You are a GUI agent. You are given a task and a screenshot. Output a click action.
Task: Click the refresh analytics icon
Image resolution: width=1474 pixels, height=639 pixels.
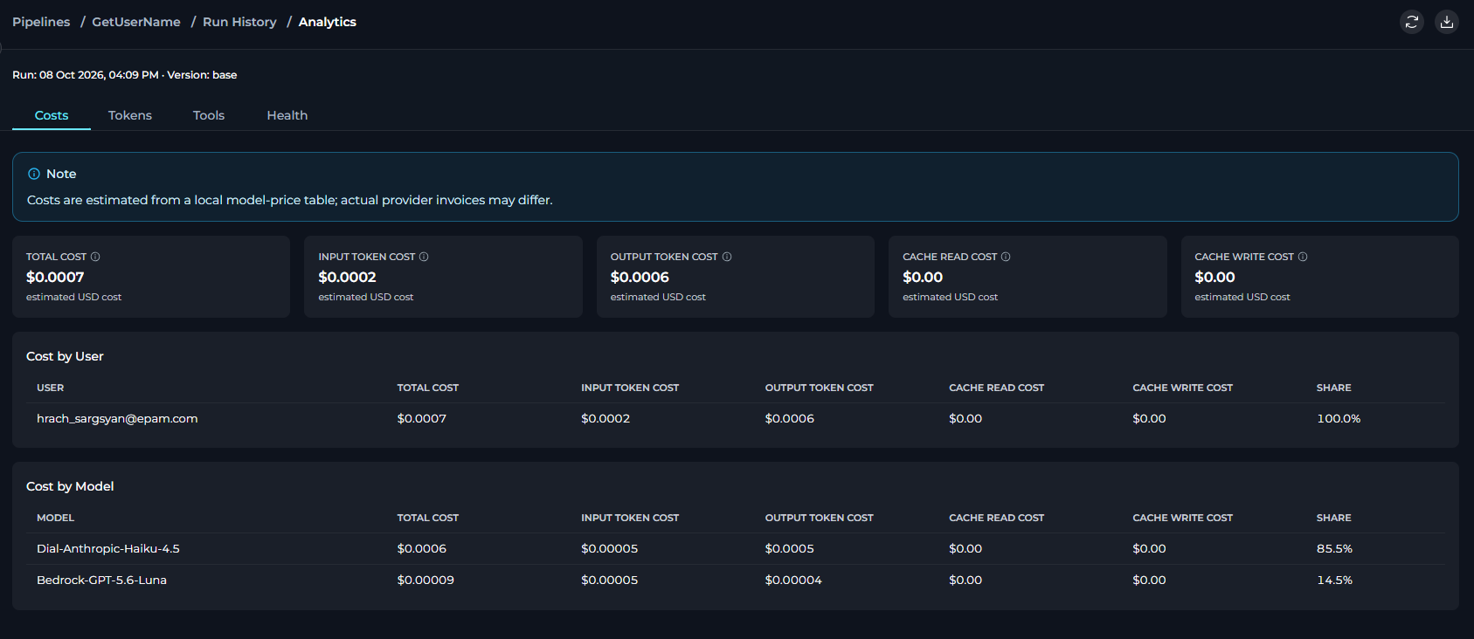click(1412, 22)
